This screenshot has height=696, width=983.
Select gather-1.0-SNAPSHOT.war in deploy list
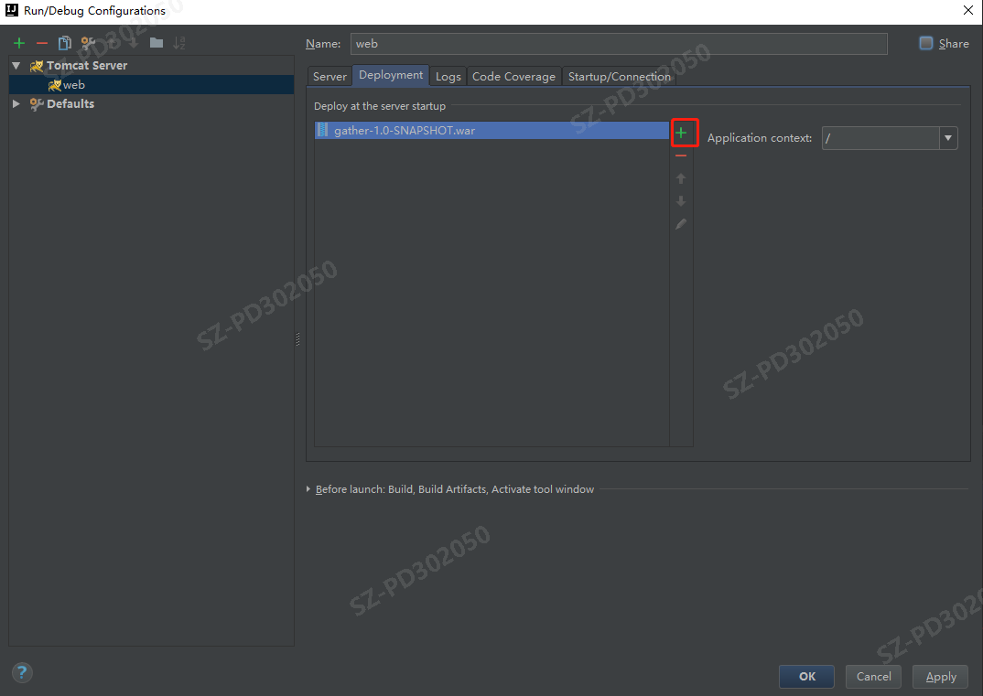coord(491,130)
